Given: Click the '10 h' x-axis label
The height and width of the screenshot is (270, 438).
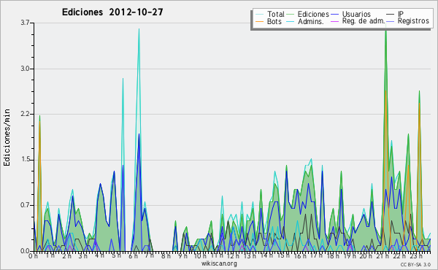Looking at the screenshot, I should coord(200,256).
